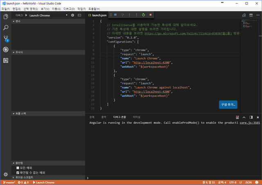Expand the 로드된 스크립트 section
The image size is (262, 185).
24,178
